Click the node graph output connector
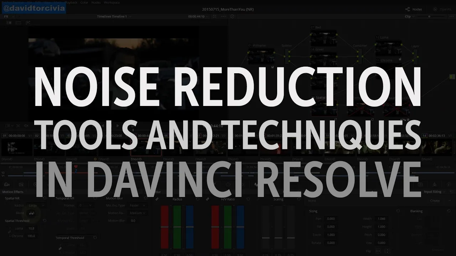Image resolution: width=456 pixels, height=256 pixels. (x=452, y=76)
